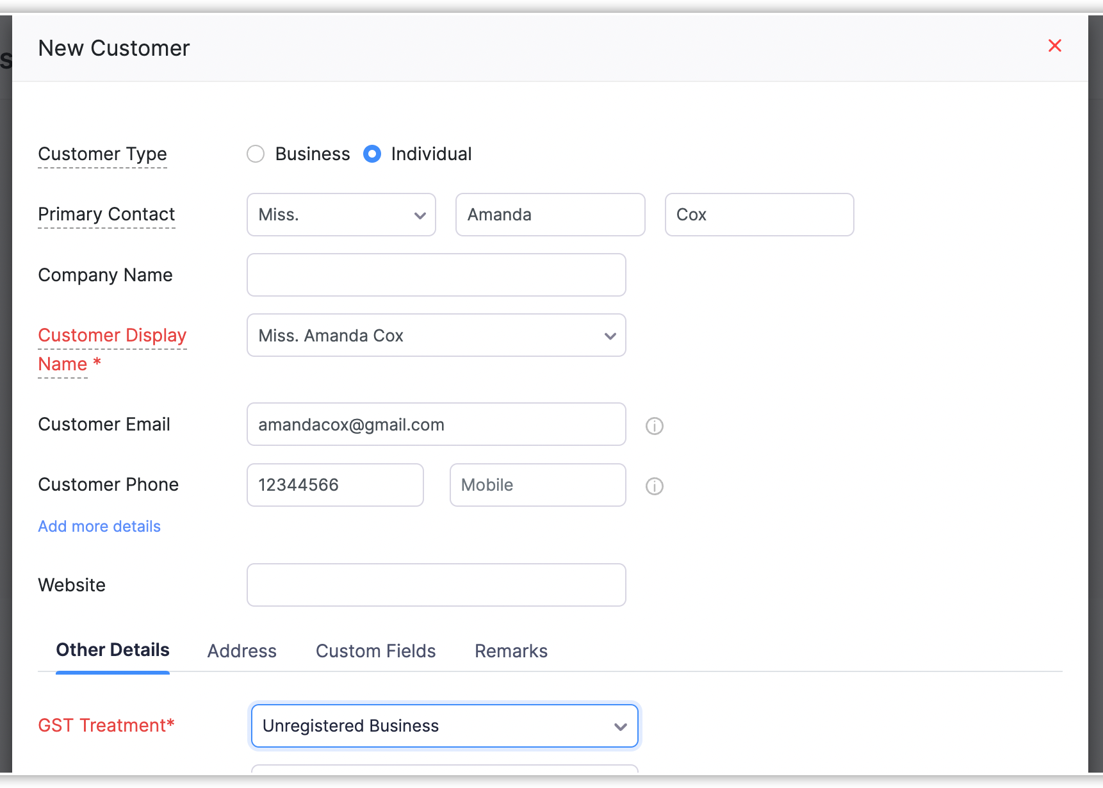Click the last name field containing Cox
Viewport: 1103px width, 788px height.
(759, 215)
